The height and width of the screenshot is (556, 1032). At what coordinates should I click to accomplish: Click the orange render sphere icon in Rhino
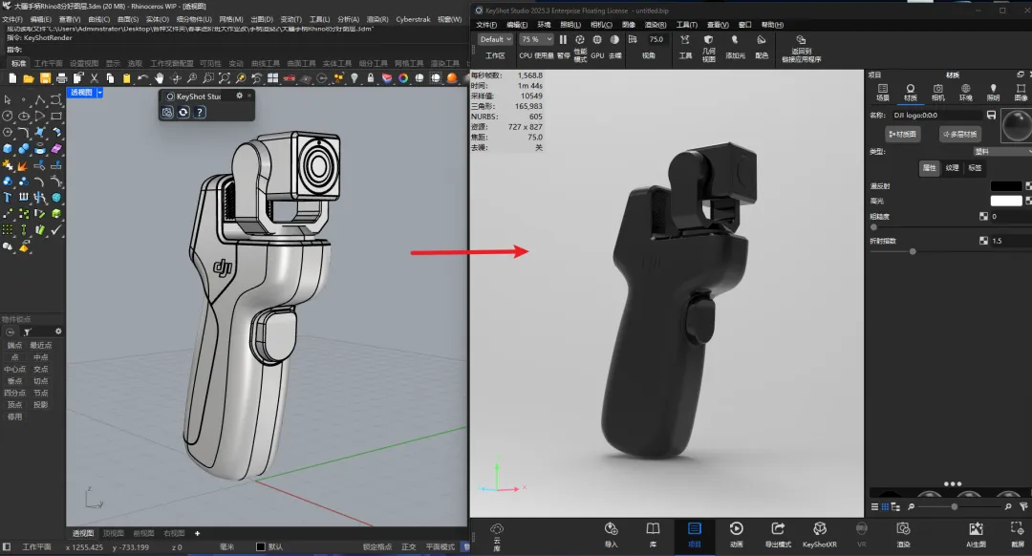[x=451, y=78]
